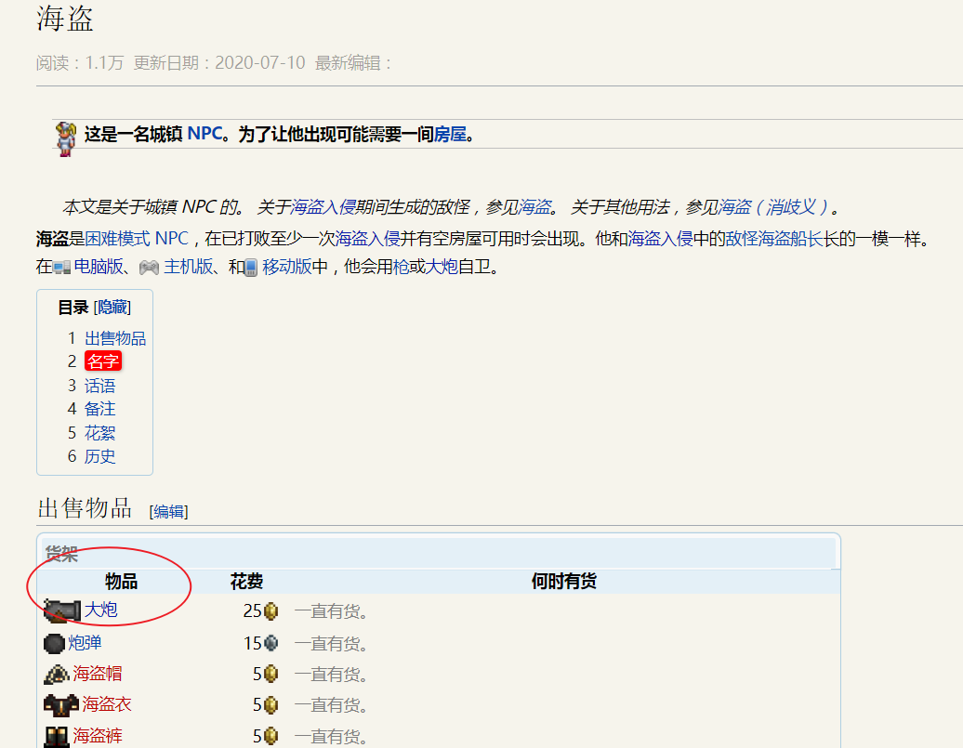Screen dimensions: 963x748
Task: Jump to 名字 section in contents
Action: 103,361
